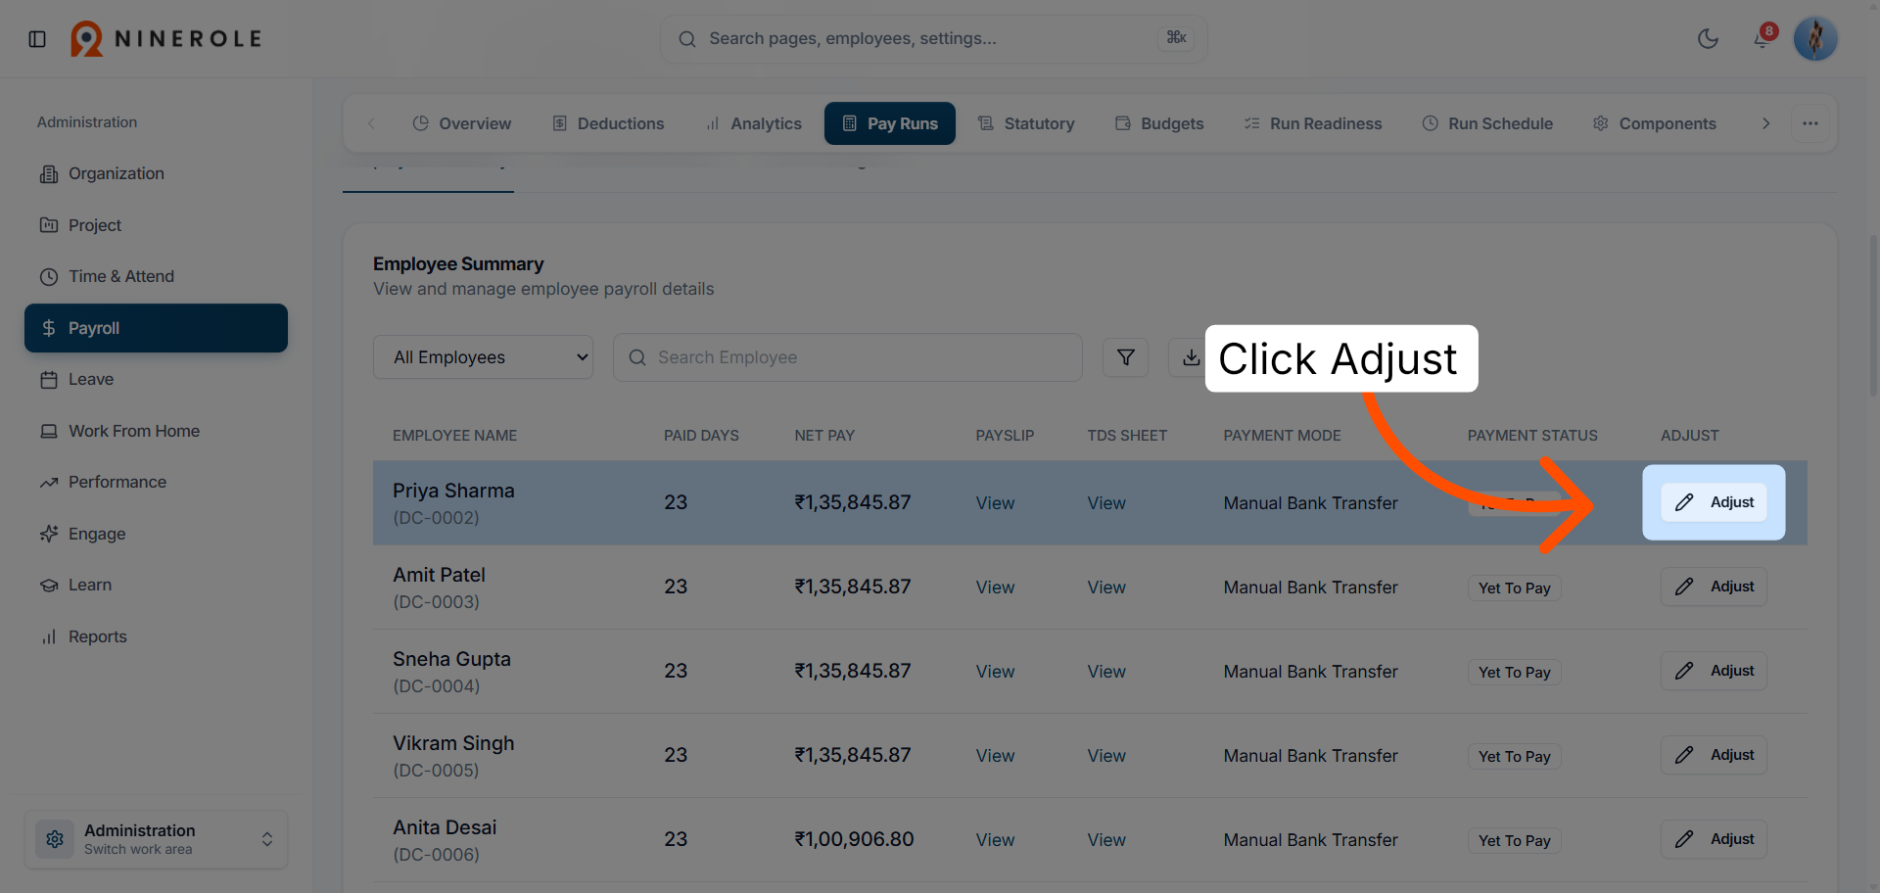View payslip for Vikram Singh
The height and width of the screenshot is (893, 1880).
pyautogui.click(x=995, y=756)
